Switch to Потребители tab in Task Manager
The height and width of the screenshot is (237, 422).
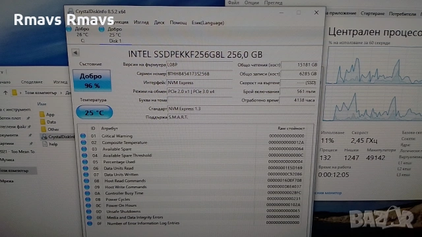(x=402, y=14)
